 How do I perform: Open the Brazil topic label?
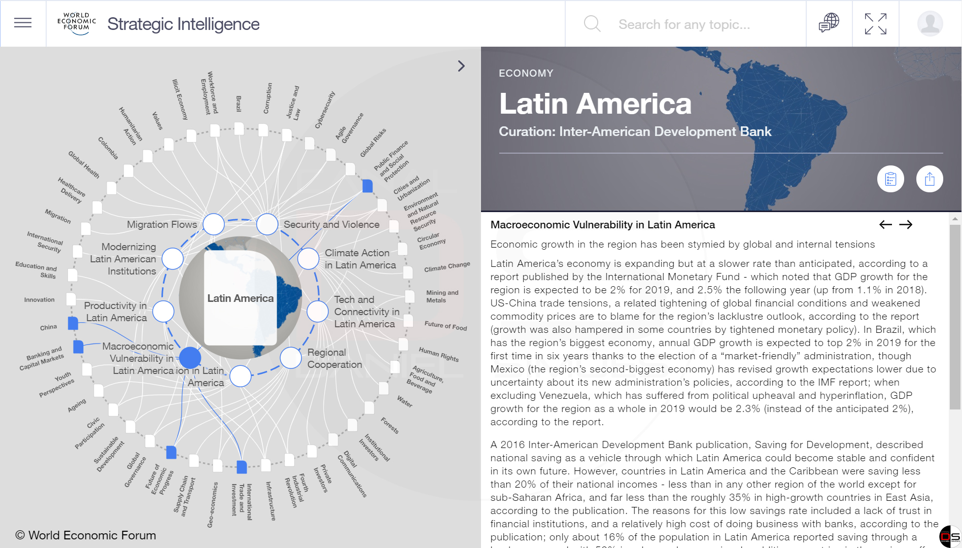click(x=238, y=104)
